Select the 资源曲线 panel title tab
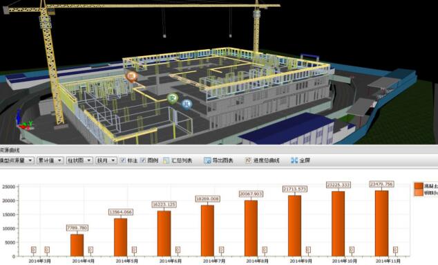Viewport: 438px width, 265px height. (10, 150)
